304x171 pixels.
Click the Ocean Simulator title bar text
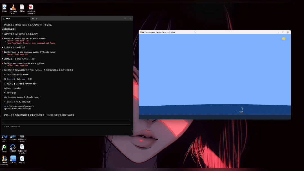tap(159, 32)
